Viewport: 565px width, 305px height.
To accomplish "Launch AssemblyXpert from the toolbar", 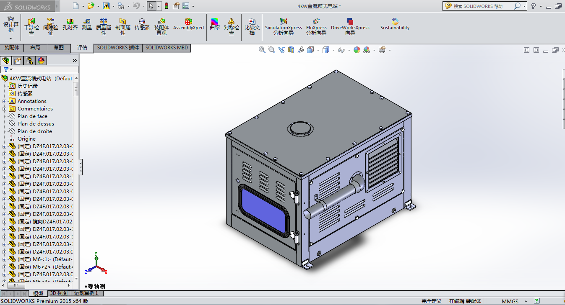I will point(189,24).
